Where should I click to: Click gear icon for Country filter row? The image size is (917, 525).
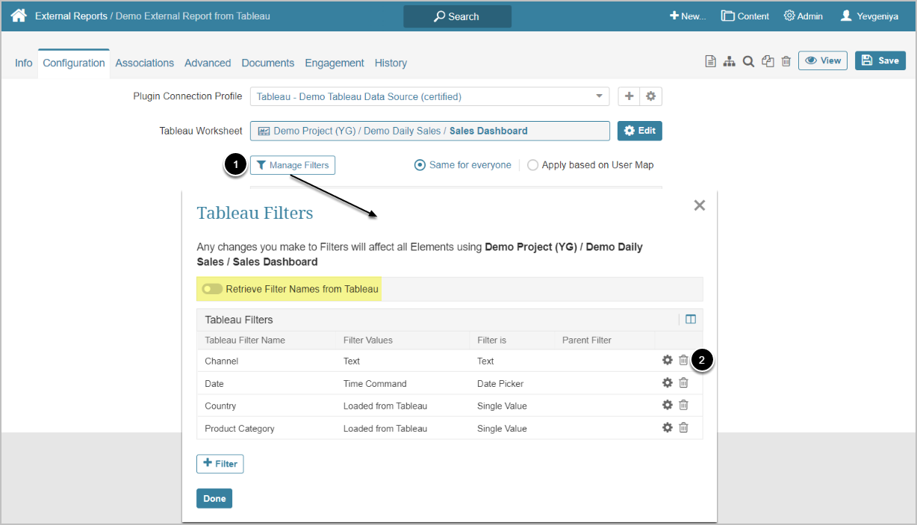pyautogui.click(x=668, y=406)
